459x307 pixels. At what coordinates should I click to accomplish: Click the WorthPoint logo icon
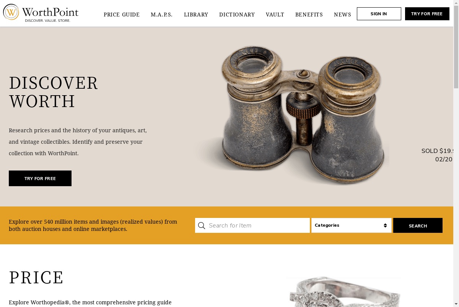(x=11, y=12)
